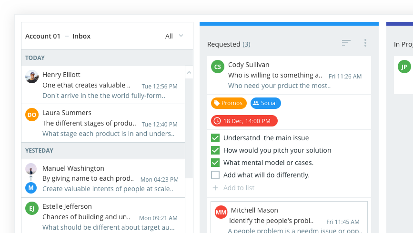This screenshot has height=233, width=413.
Task: Click the sort icon in Requested column
Action: coord(346,43)
